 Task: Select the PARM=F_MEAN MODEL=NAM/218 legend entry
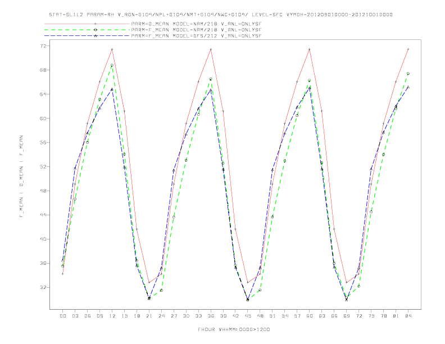[196, 30]
